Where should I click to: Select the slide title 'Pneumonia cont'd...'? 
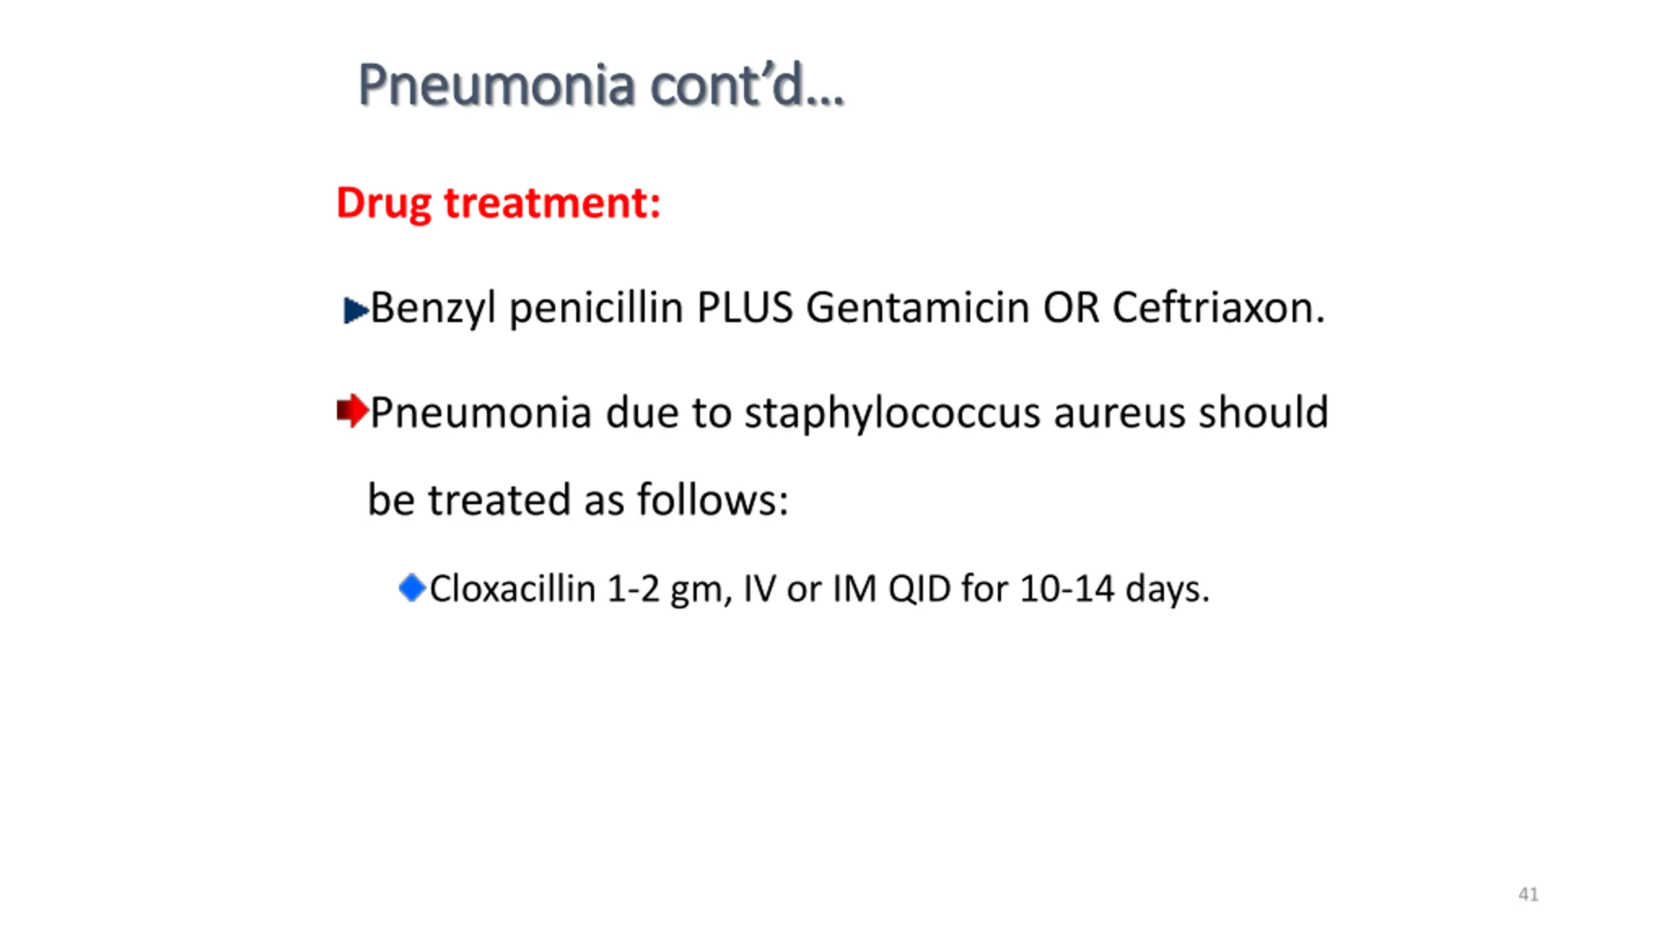600,85
